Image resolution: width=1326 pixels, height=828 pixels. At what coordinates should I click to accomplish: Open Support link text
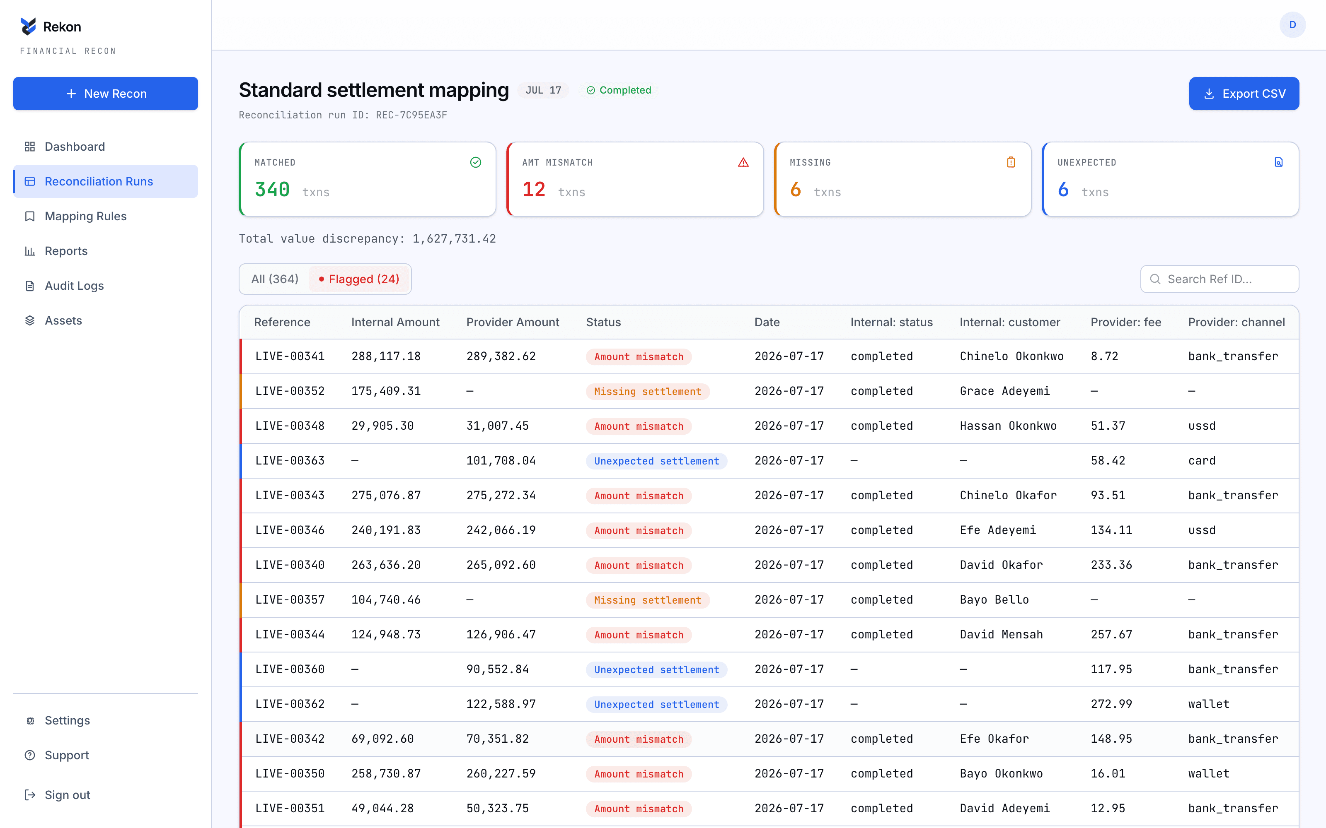point(67,755)
